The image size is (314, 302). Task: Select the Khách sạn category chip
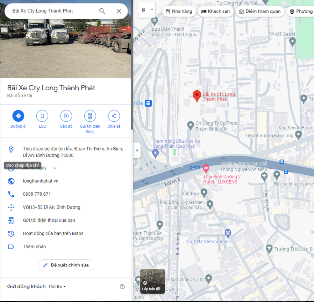click(x=216, y=11)
